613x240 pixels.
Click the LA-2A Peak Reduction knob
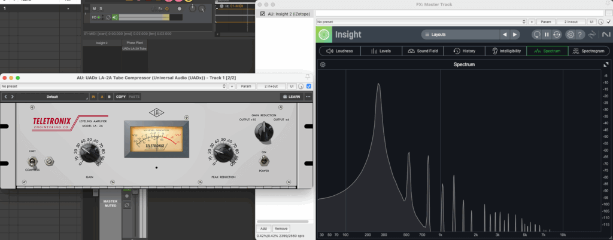click(x=222, y=153)
